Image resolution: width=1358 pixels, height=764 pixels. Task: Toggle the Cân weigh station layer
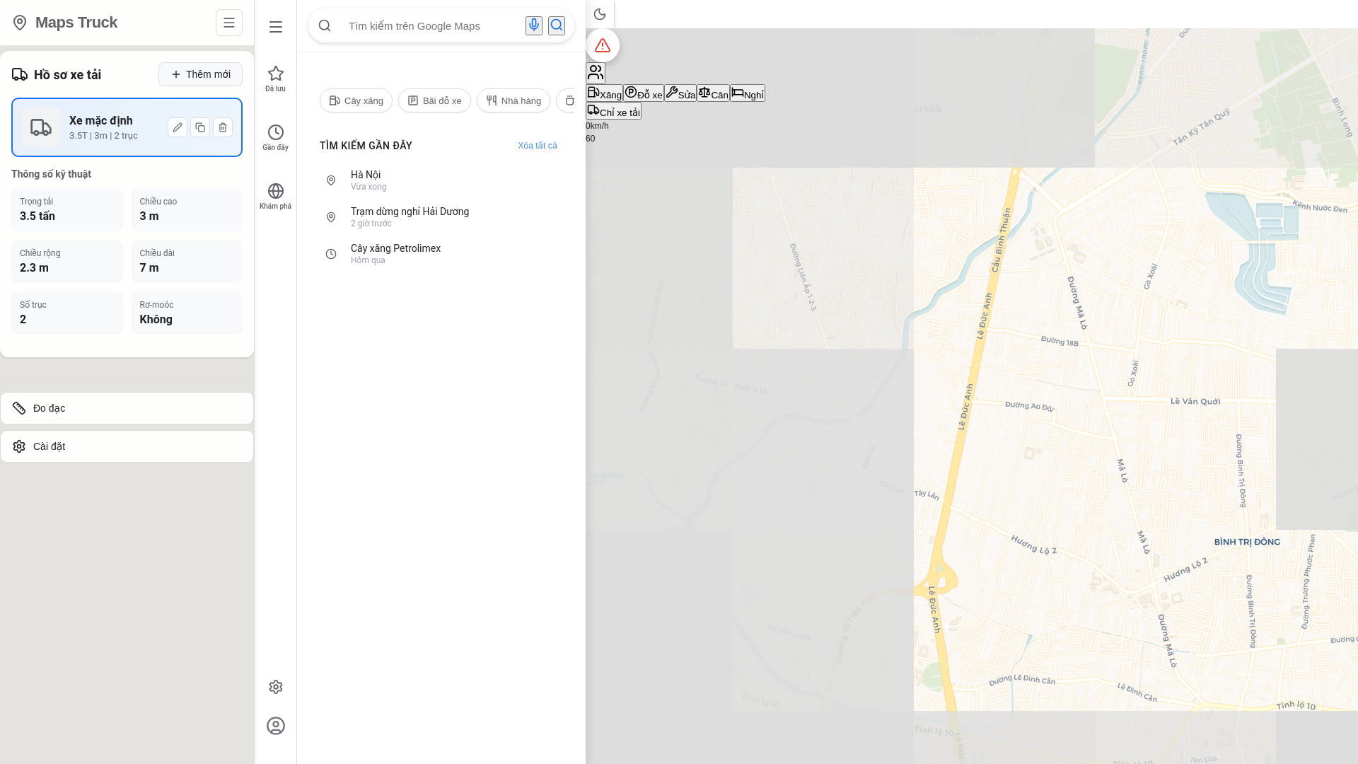point(713,93)
